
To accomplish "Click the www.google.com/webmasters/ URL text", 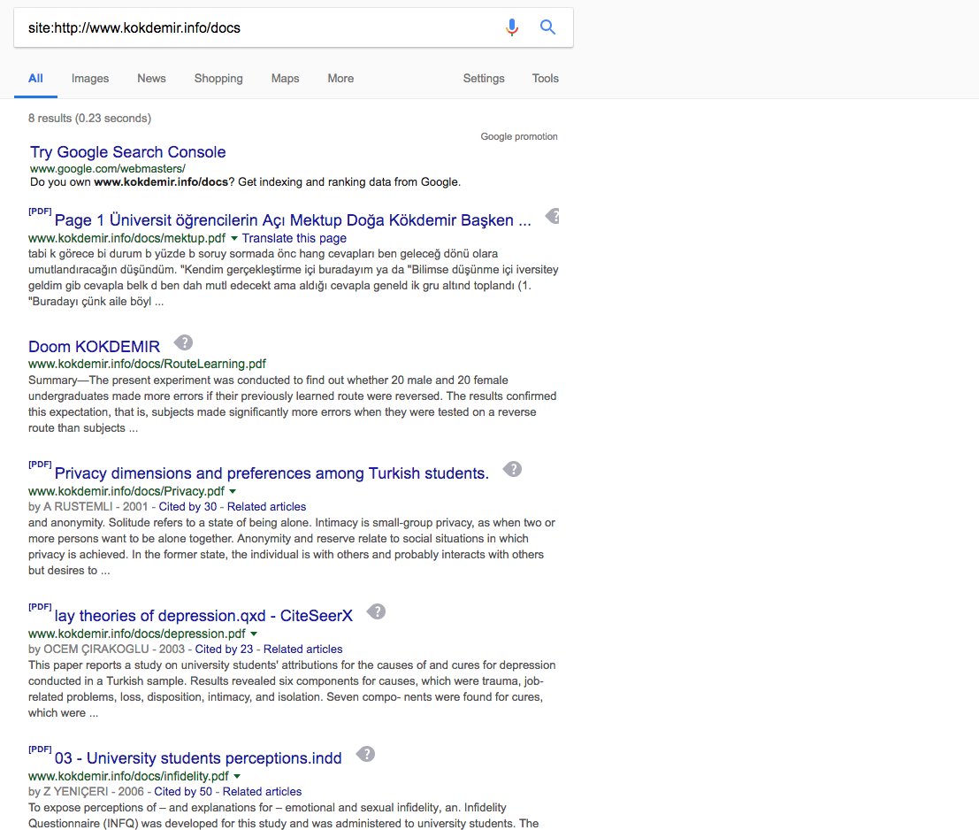I will [107, 169].
